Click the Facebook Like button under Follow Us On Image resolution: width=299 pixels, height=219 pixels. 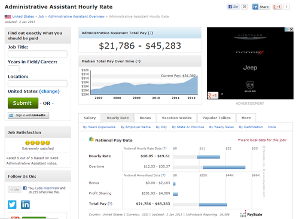pos(14,190)
